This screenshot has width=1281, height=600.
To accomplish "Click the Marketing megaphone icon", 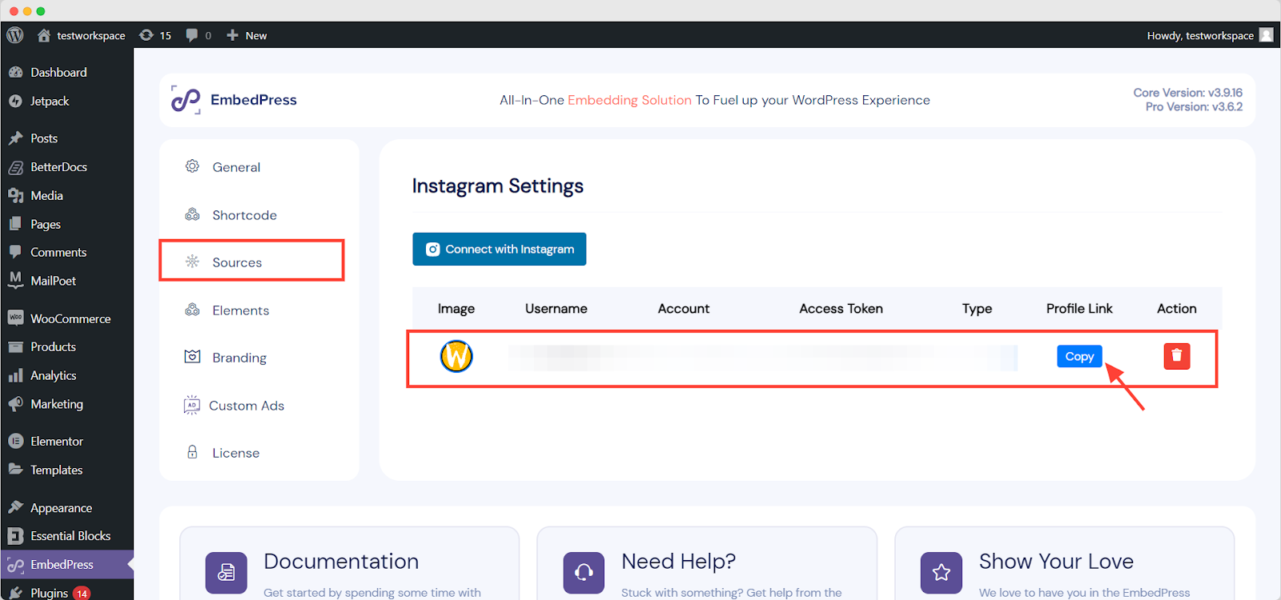I will point(15,404).
